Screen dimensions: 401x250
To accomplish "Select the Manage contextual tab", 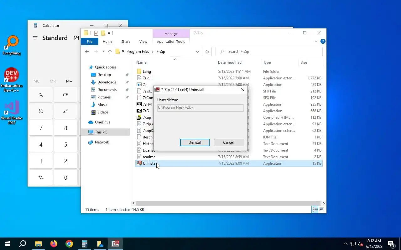I will pyautogui.click(x=171, y=34).
